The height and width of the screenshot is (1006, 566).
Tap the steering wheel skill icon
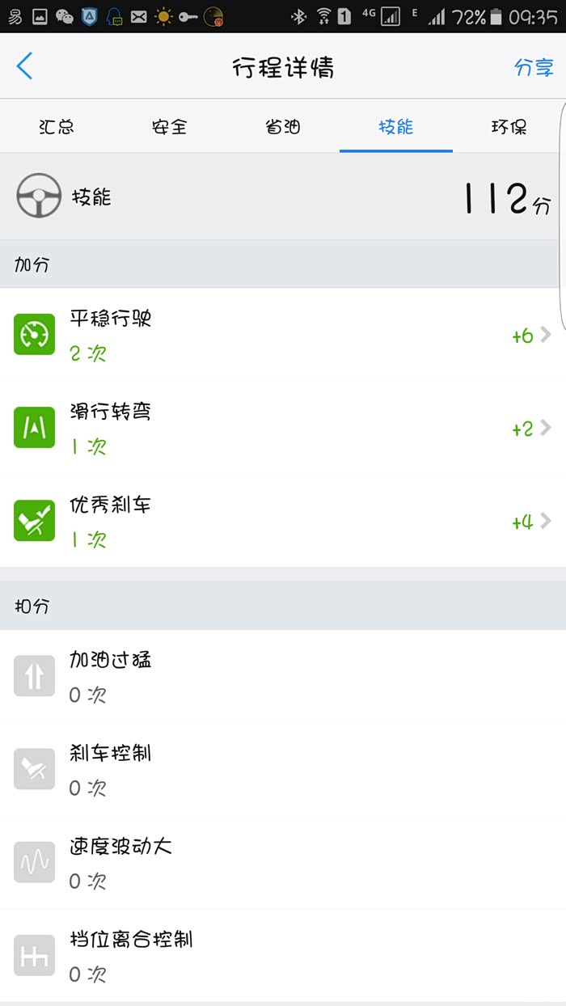pyautogui.click(x=38, y=197)
